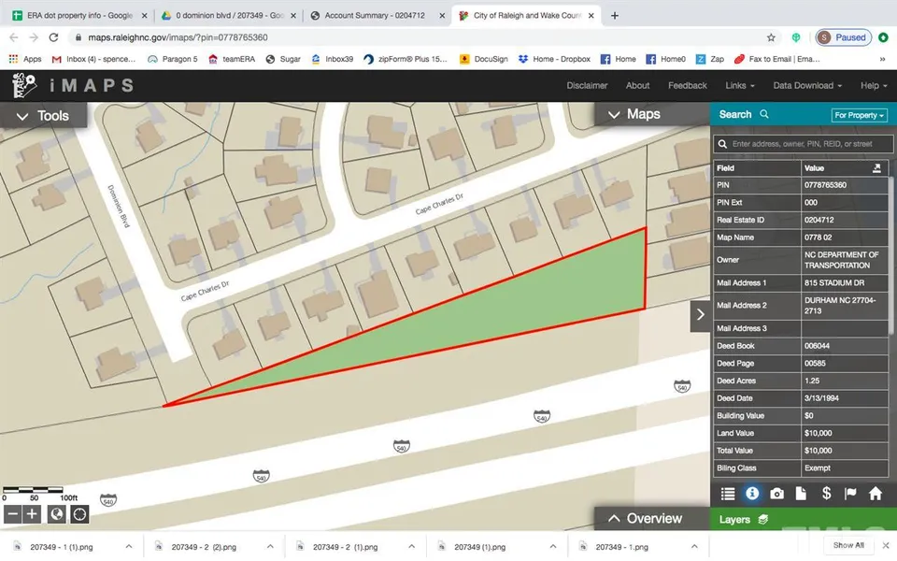The height and width of the screenshot is (561, 897).
Task: Show the results list icon
Action: click(x=728, y=493)
